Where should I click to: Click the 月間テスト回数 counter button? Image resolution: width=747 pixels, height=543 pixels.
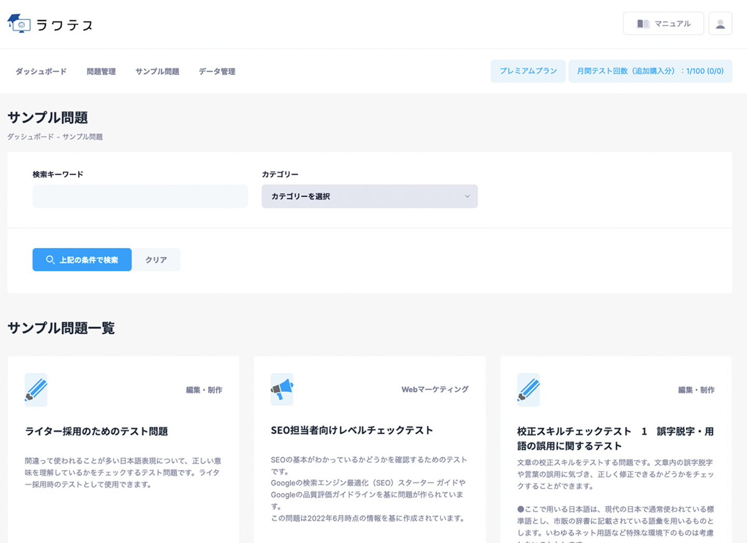tap(650, 71)
